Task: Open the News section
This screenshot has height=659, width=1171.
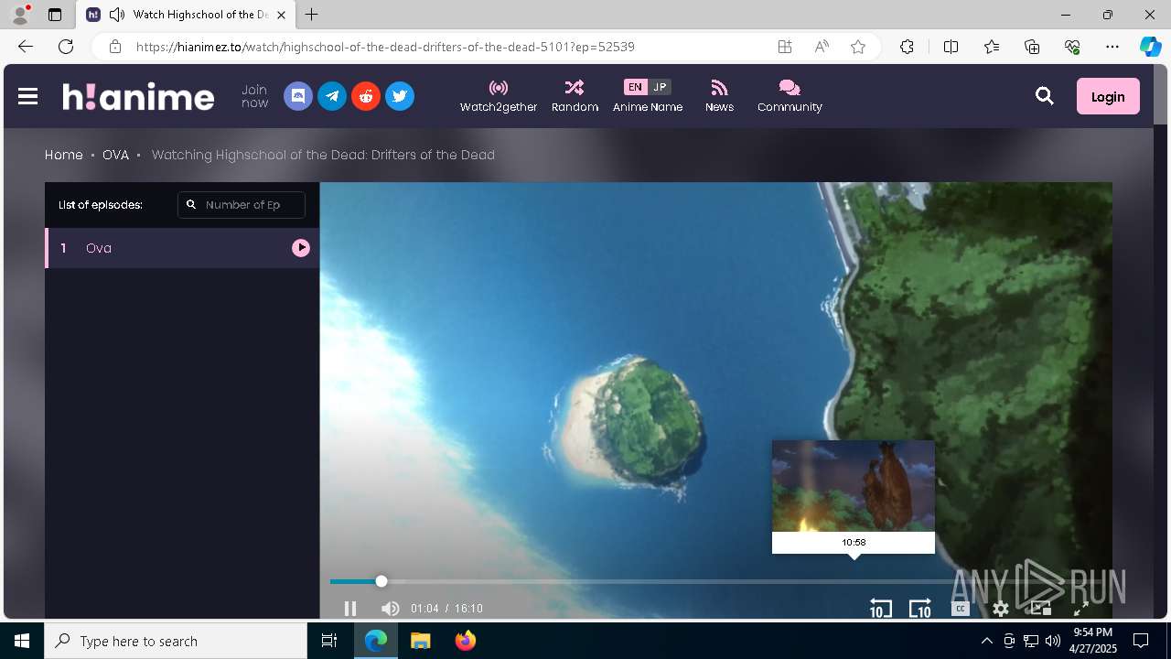Action: [719, 96]
